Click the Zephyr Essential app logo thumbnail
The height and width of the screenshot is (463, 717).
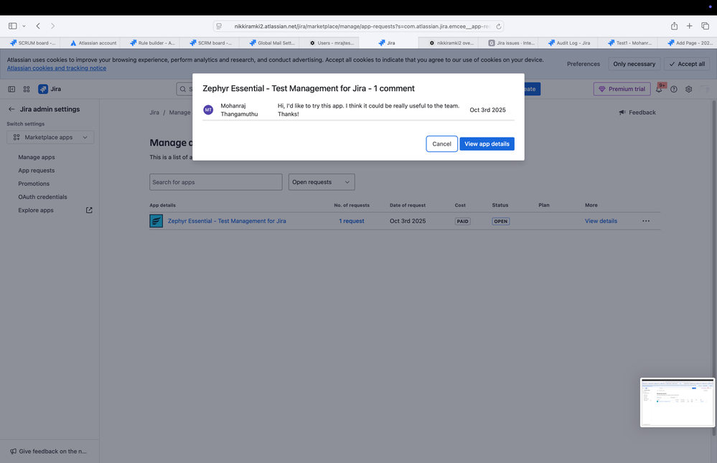156,221
